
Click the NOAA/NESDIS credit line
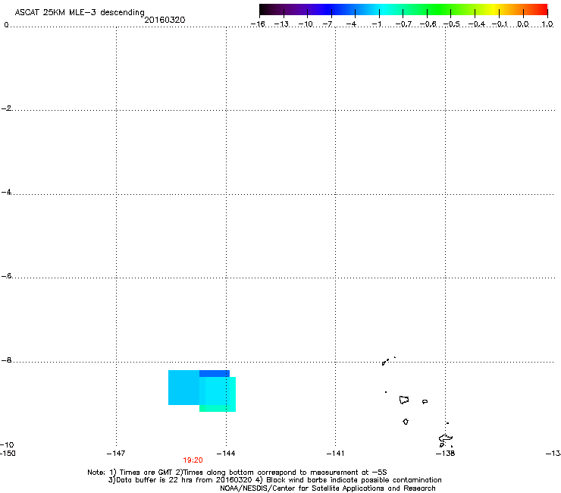tap(328, 488)
